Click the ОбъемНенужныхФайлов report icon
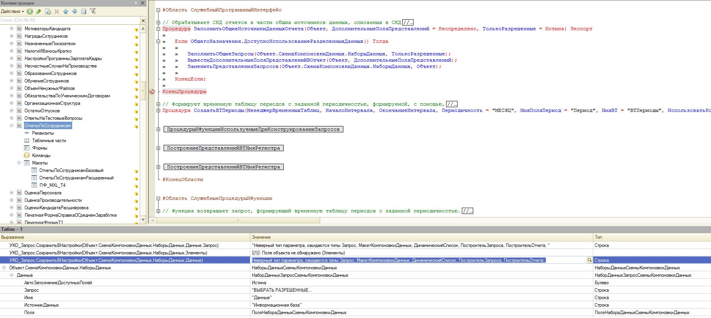Image resolution: width=711 pixels, height=318 pixels. coord(19,88)
